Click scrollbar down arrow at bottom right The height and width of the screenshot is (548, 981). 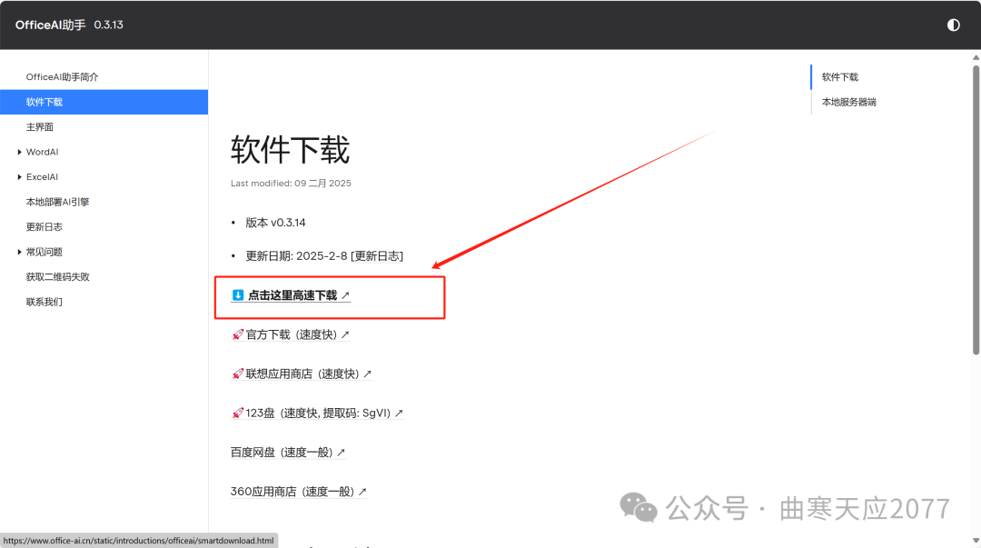[x=976, y=541]
